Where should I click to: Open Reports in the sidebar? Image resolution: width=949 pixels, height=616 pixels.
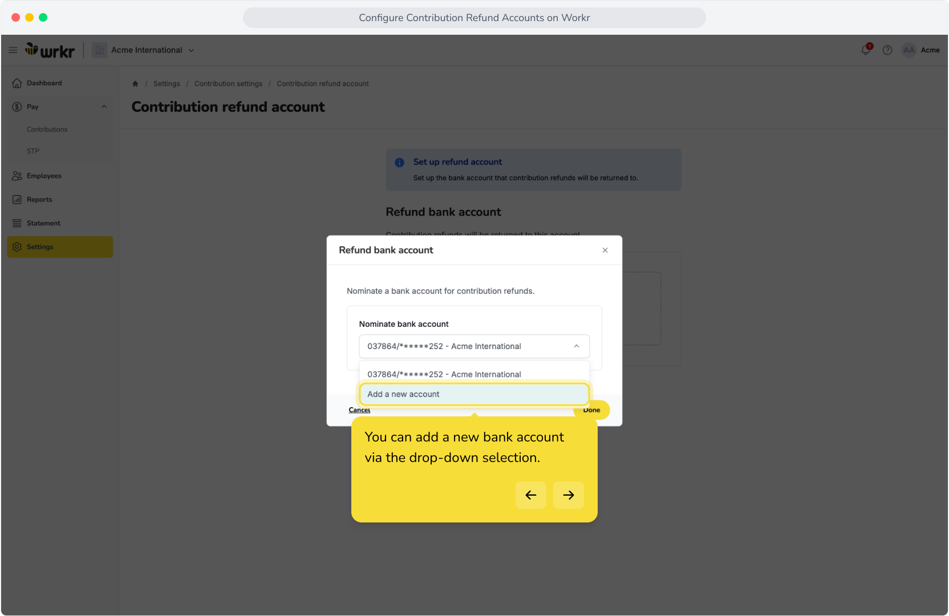(x=60, y=200)
